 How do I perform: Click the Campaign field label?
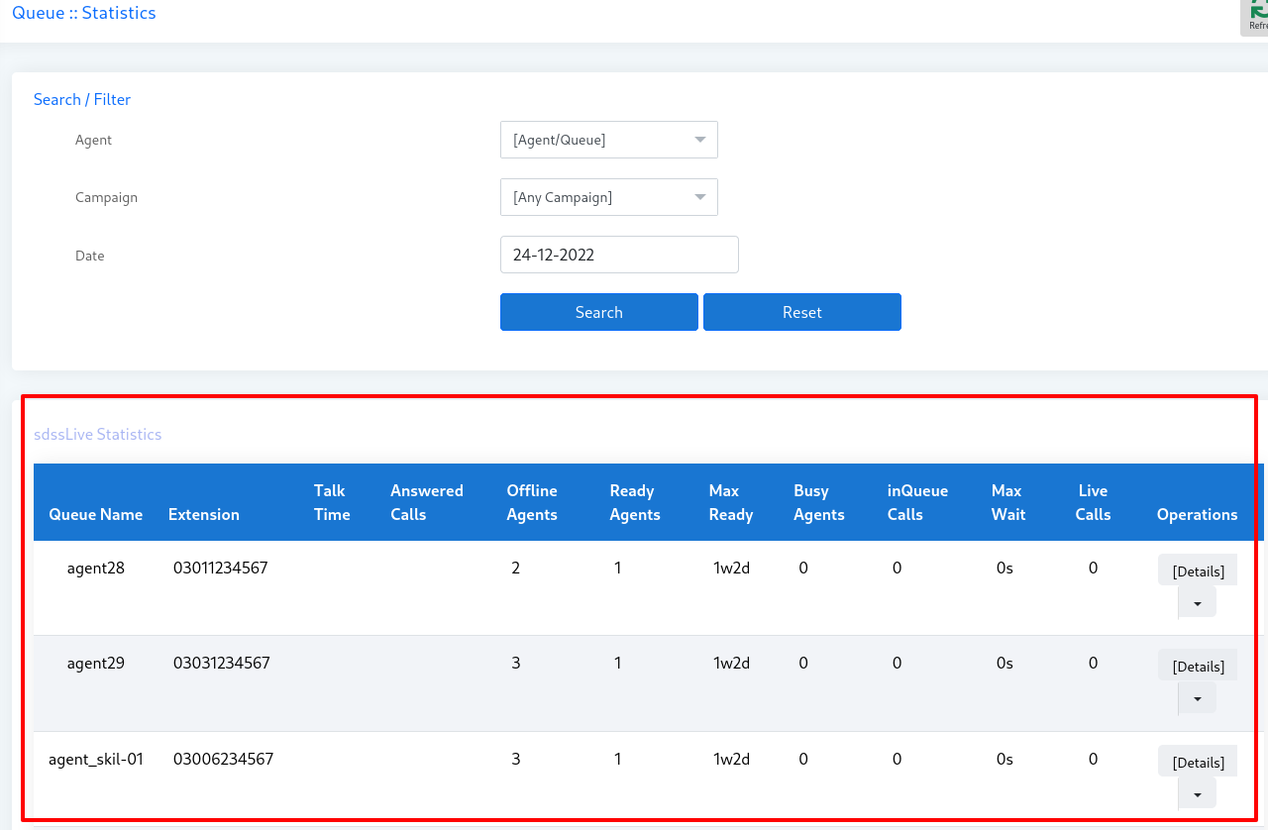coord(106,197)
